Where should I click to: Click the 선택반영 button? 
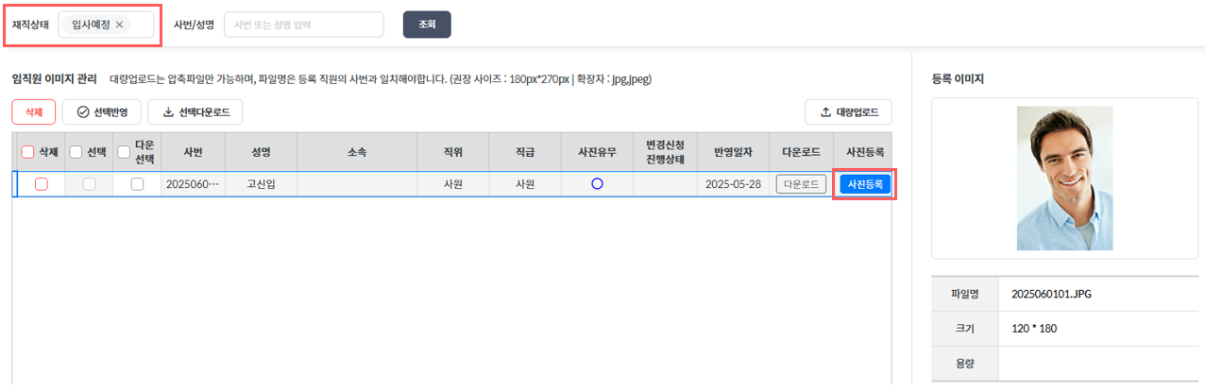tap(102, 111)
